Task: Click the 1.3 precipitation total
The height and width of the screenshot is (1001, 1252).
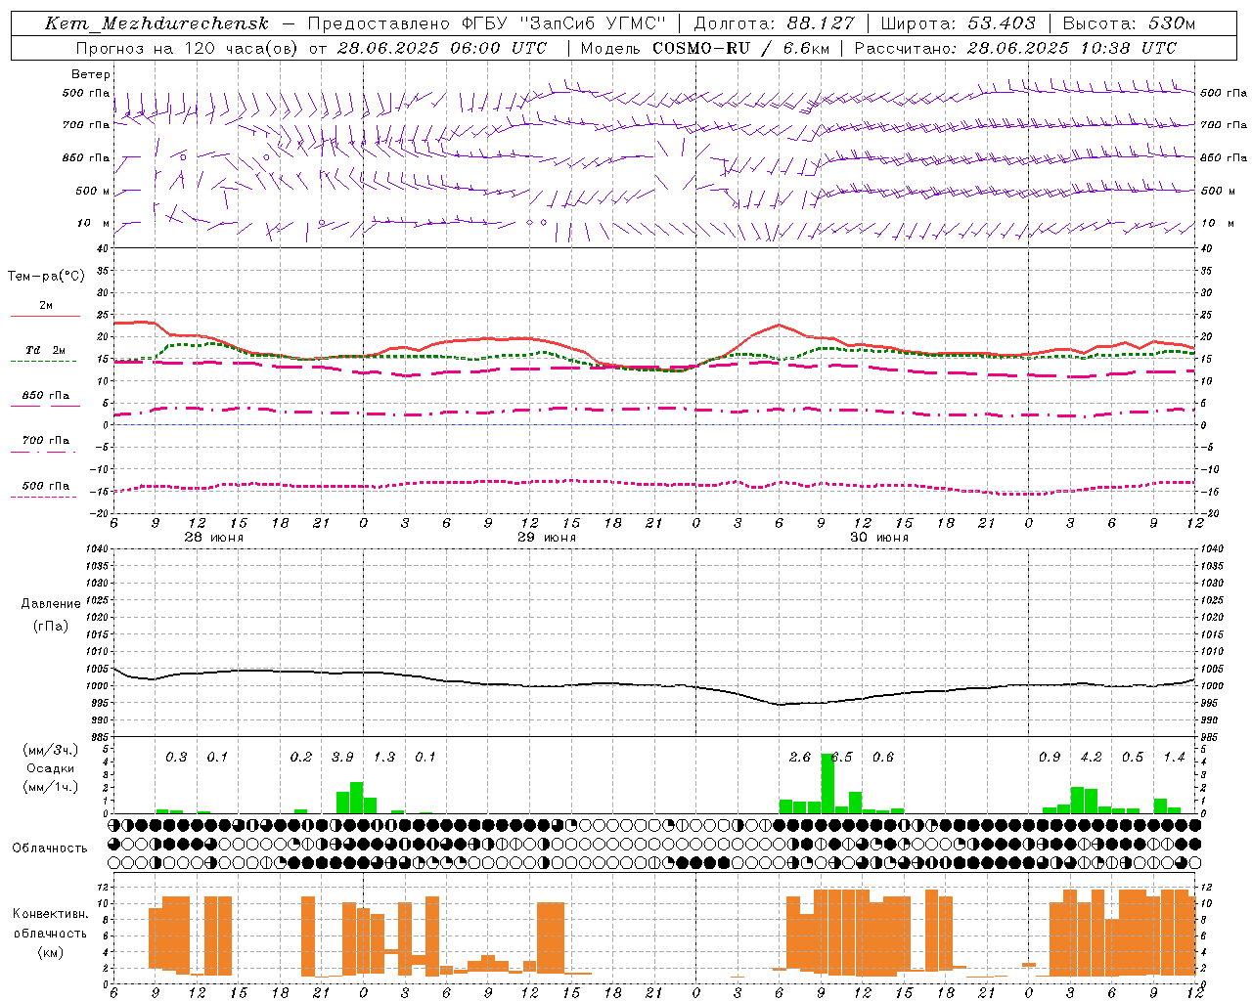Action: pos(384,758)
